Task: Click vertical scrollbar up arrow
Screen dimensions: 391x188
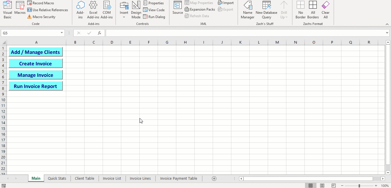Action: tap(388, 42)
